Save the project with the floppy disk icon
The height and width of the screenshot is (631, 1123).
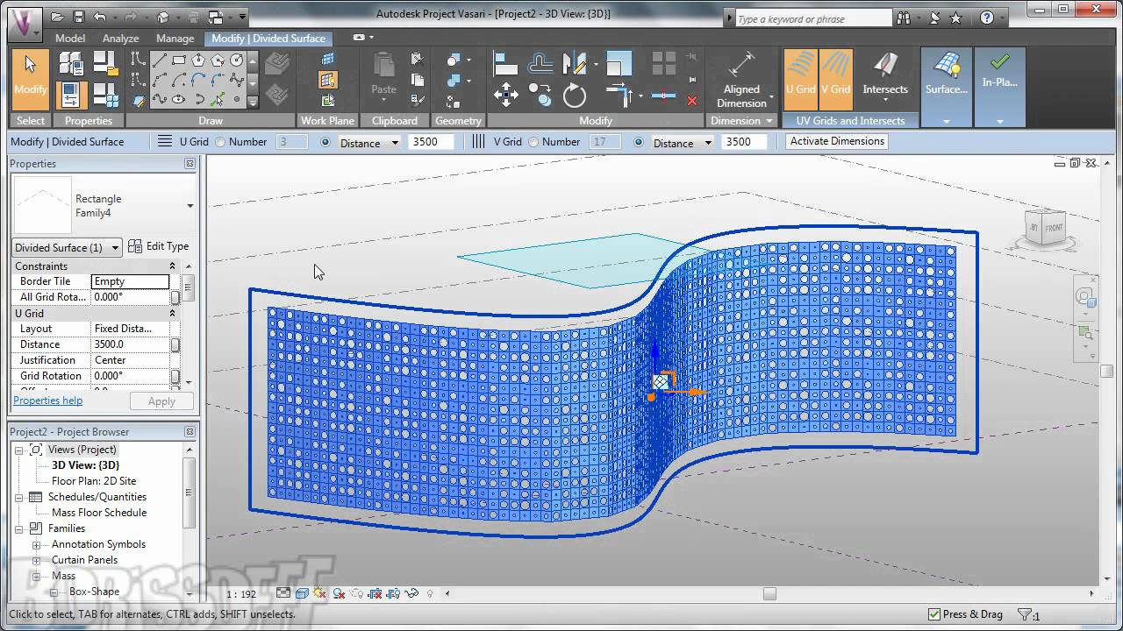pos(78,17)
